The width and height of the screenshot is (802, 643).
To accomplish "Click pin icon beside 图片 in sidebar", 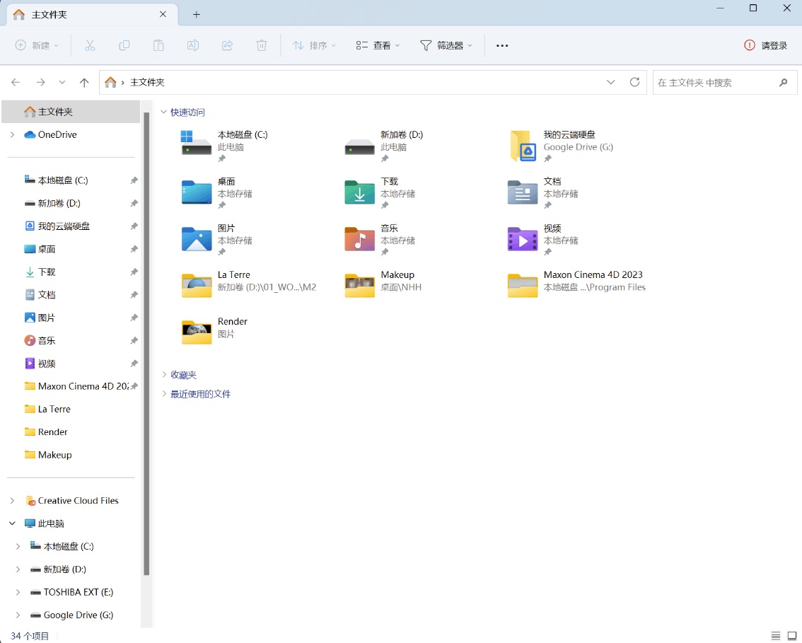I will [134, 318].
